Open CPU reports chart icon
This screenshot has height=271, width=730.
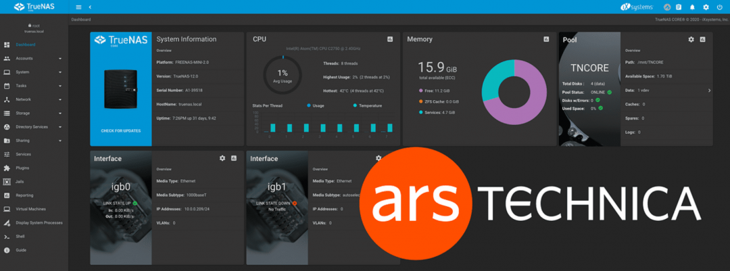pos(390,39)
